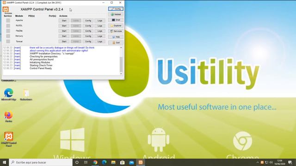The height and width of the screenshot is (166, 296).
Task: Select the "Control Panel Ready" log line
Action: click(41, 68)
